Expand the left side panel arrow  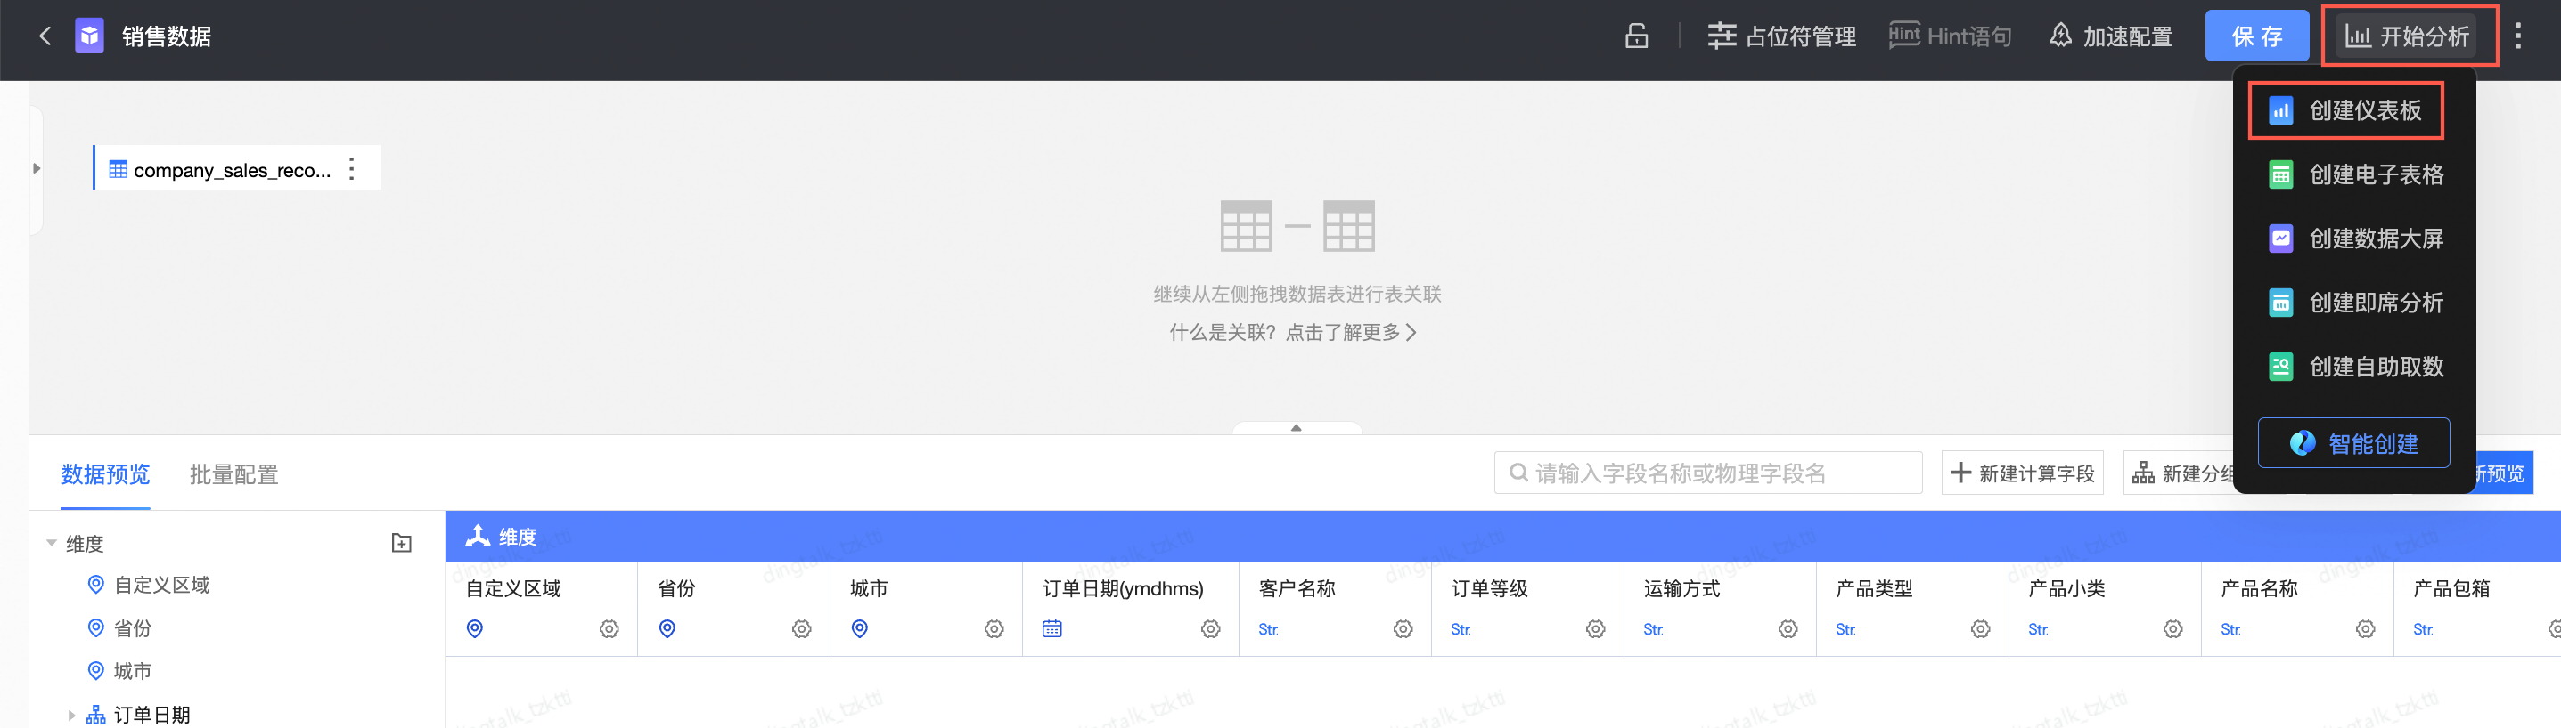pyautogui.click(x=37, y=168)
